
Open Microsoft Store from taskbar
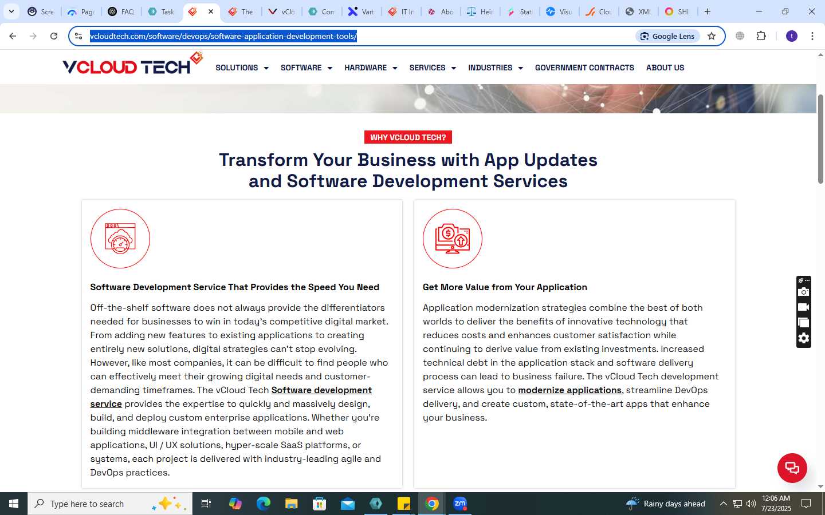click(x=319, y=504)
